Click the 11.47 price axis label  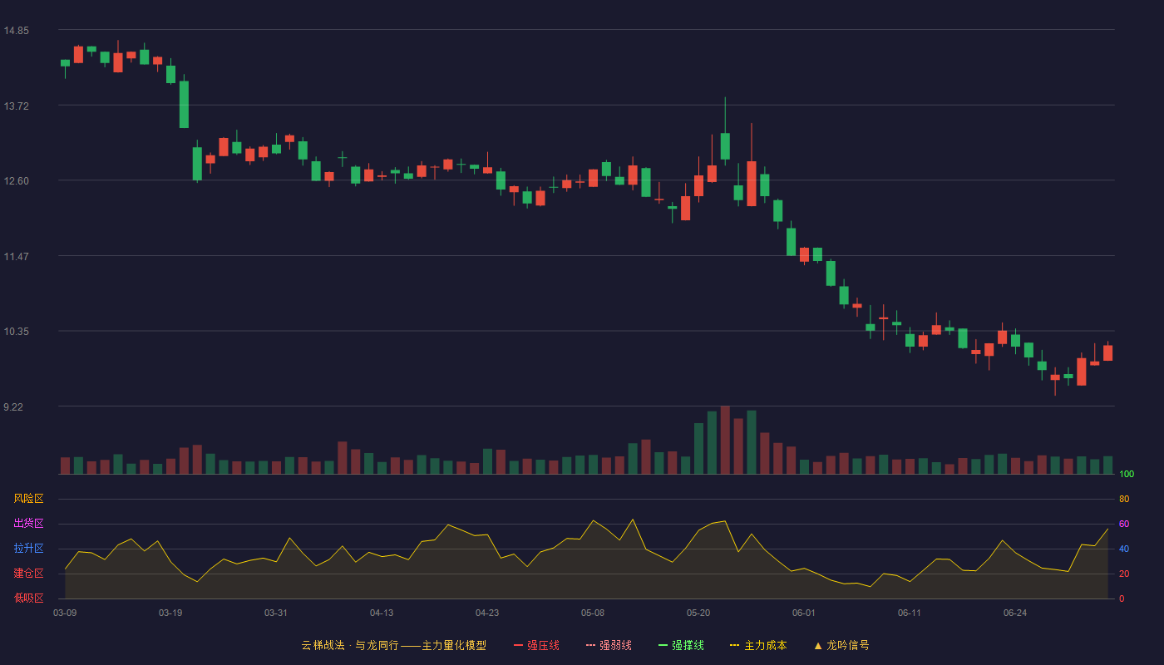pos(16,256)
